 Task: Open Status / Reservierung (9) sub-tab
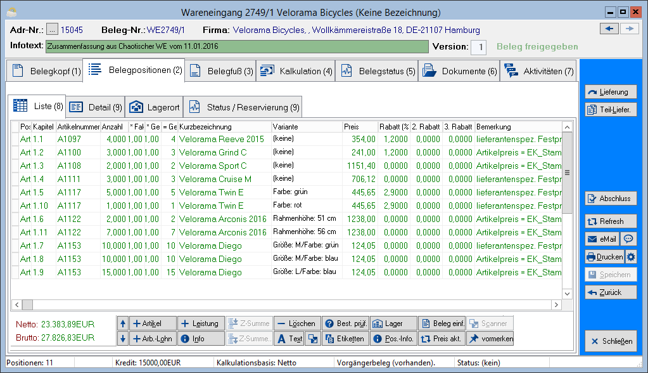pyautogui.click(x=243, y=107)
